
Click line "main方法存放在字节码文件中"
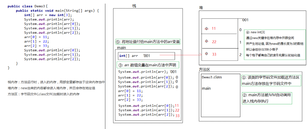click(x=267, y=84)
